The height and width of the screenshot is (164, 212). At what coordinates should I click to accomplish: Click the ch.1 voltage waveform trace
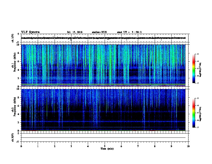pos(103,38)
